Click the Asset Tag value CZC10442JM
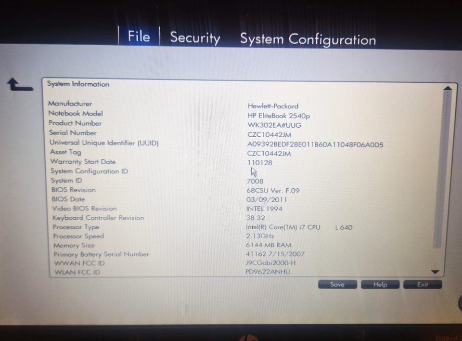 click(269, 153)
